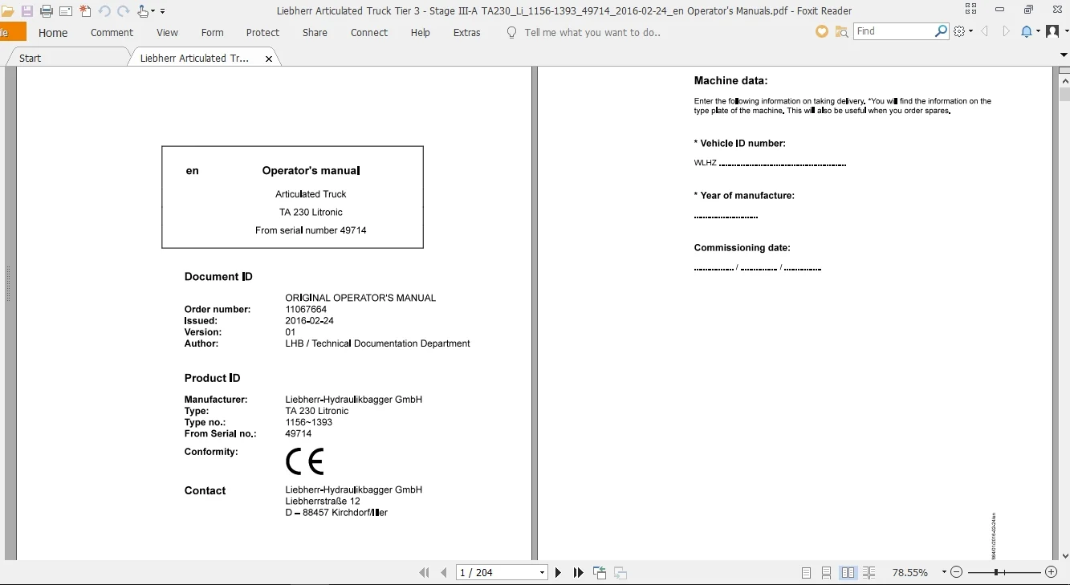Open the Form ribbon tab
1070x585 pixels.
212,33
